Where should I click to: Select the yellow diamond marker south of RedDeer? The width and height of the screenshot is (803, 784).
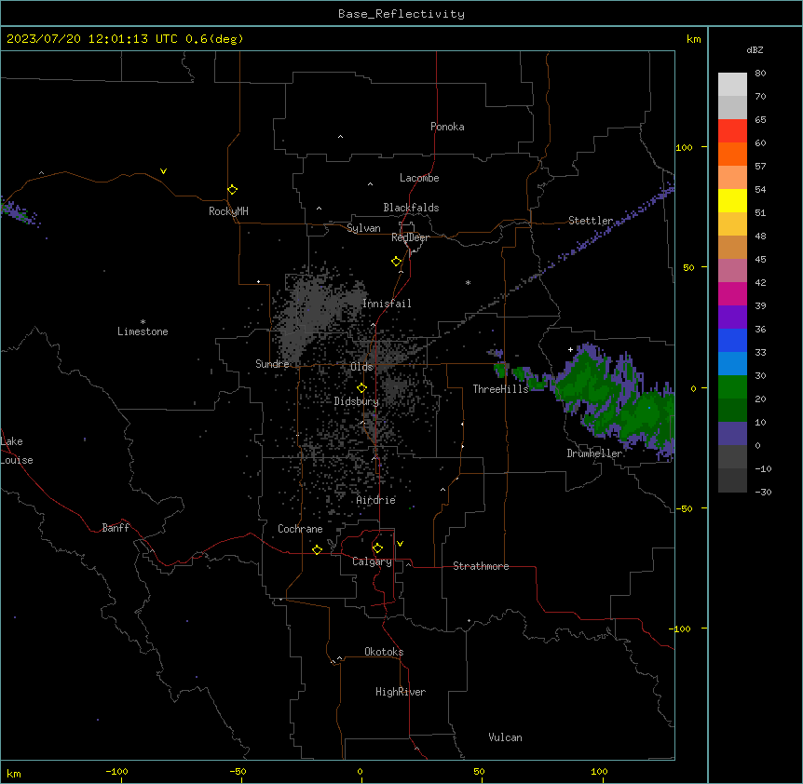point(396,262)
